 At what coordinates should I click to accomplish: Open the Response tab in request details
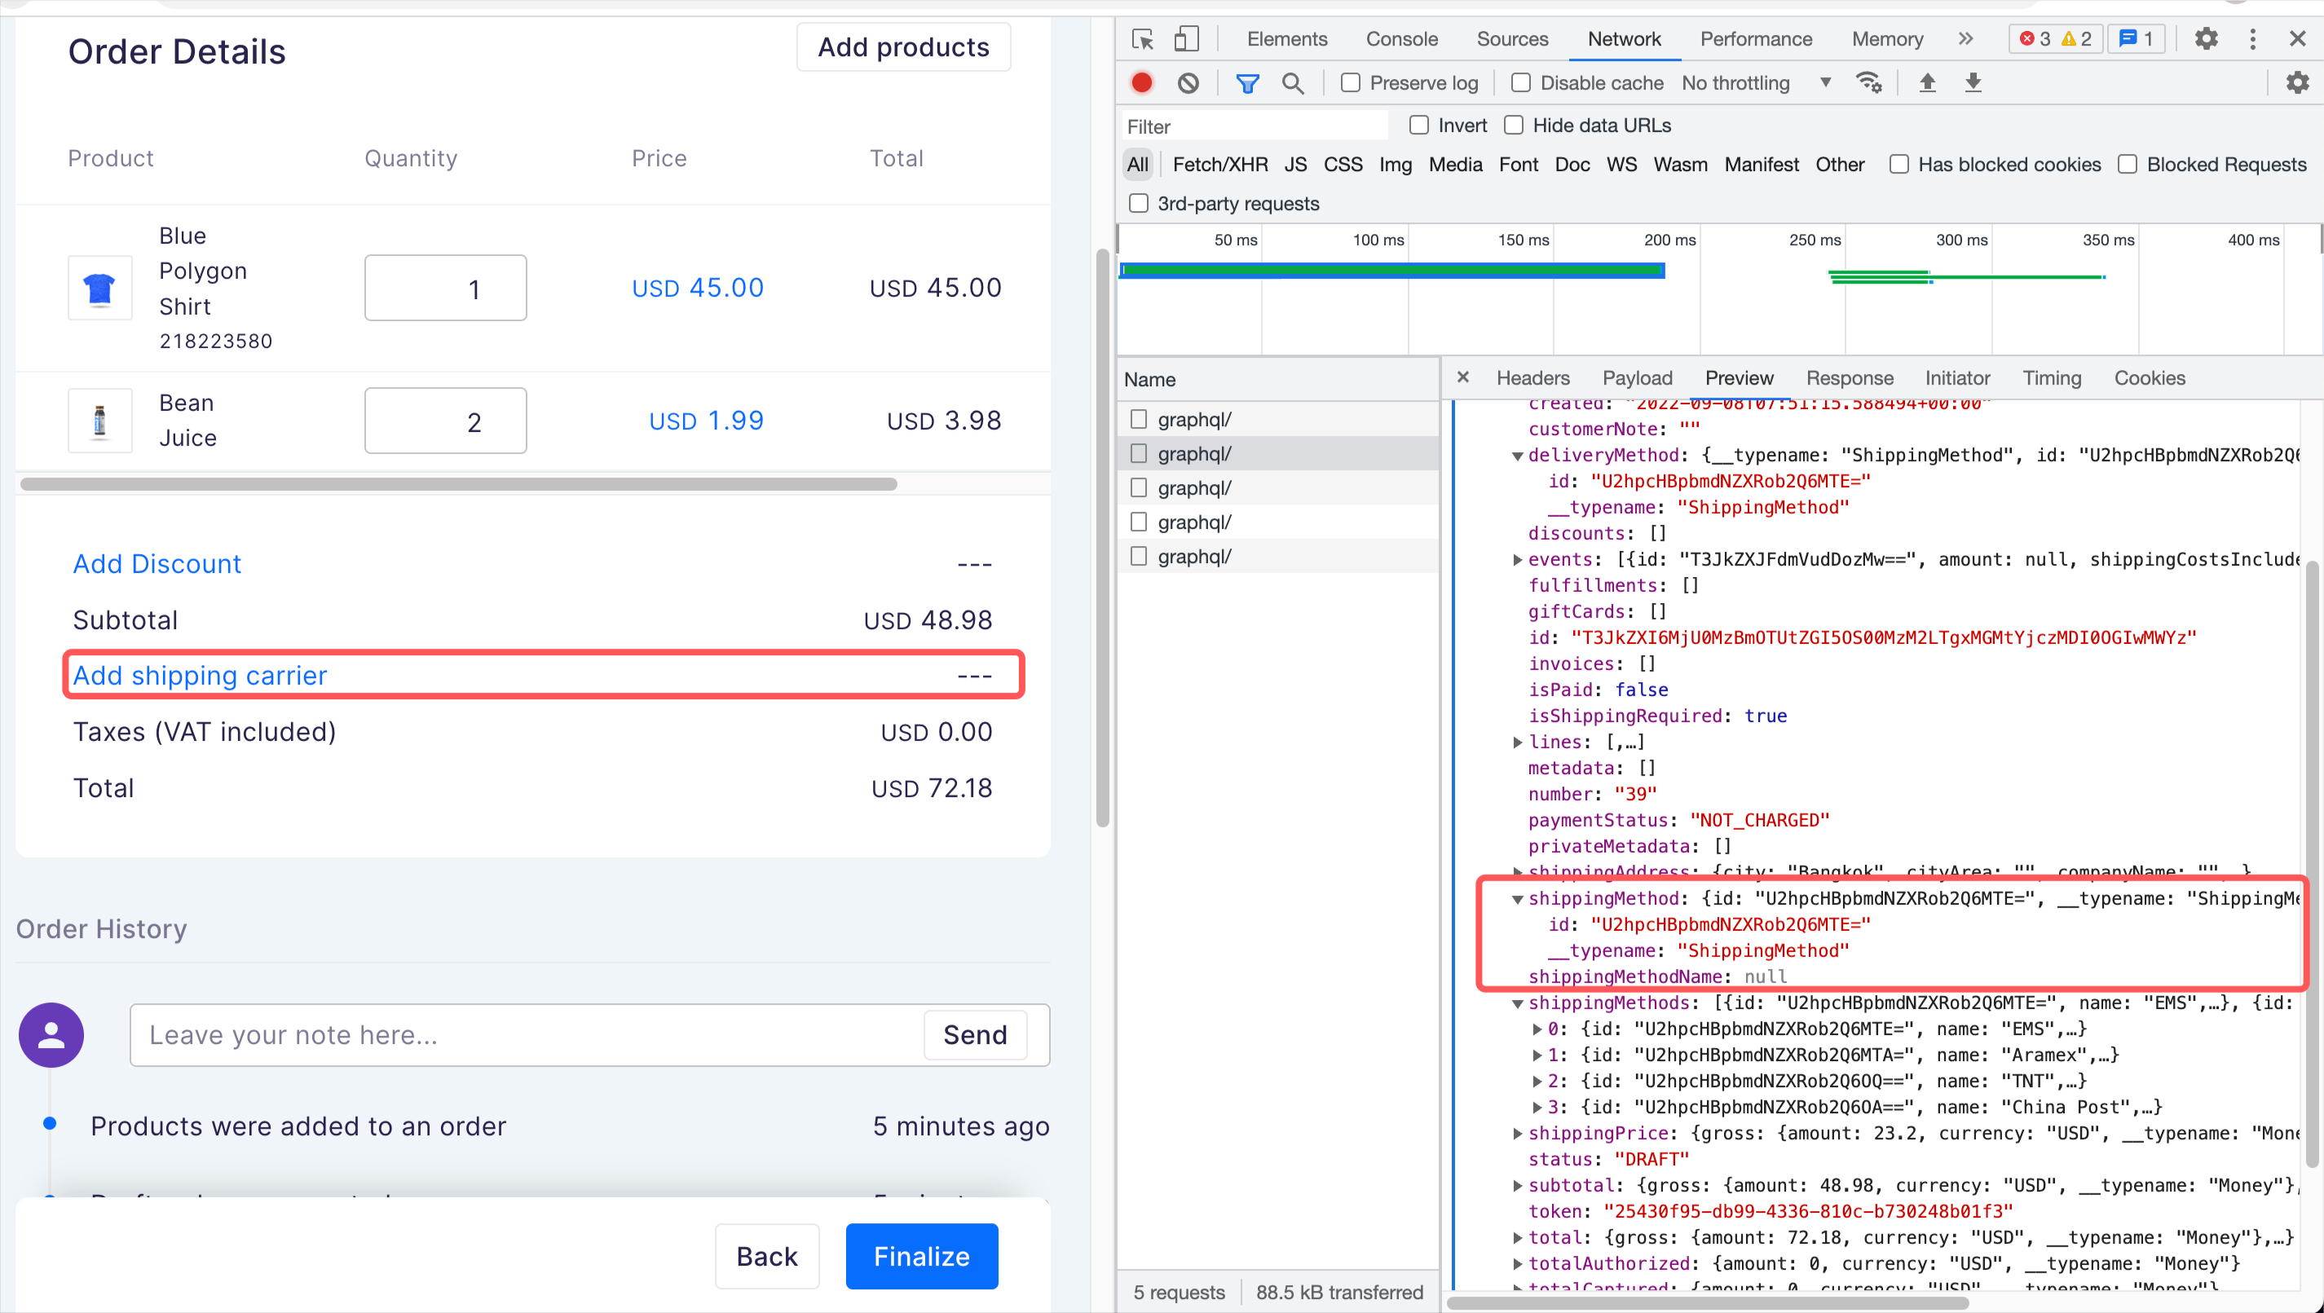point(1850,378)
